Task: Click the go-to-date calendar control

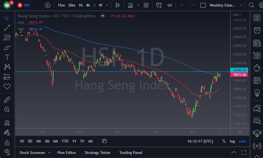Action: pyautogui.click(x=104, y=141)
